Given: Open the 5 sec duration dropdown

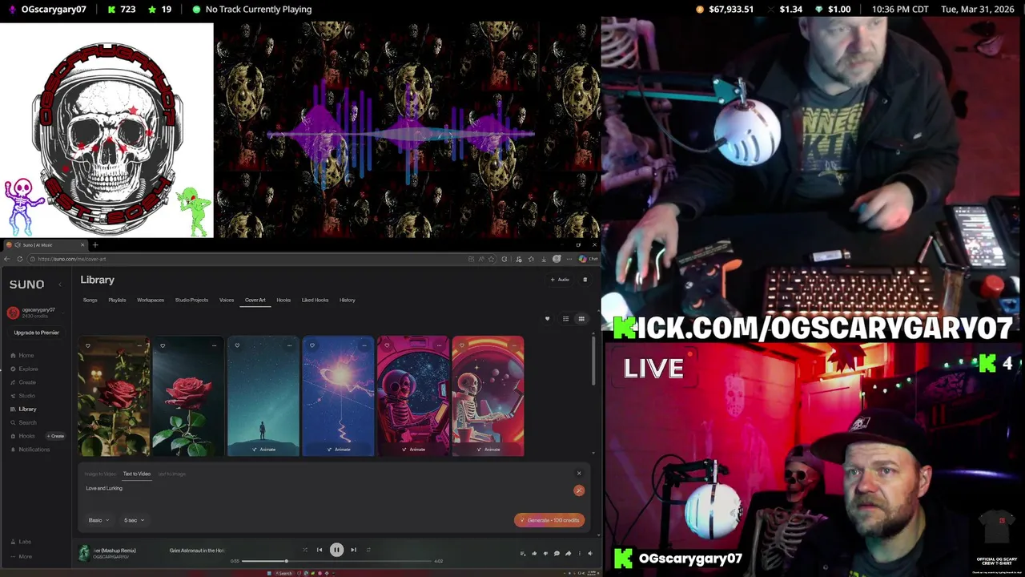Looking at the screenshot, I should click(134, 520).
